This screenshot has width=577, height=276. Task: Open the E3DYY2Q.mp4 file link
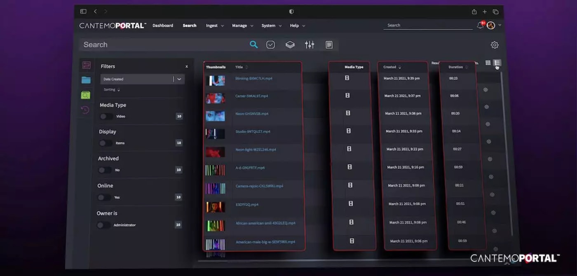point(247,204)
